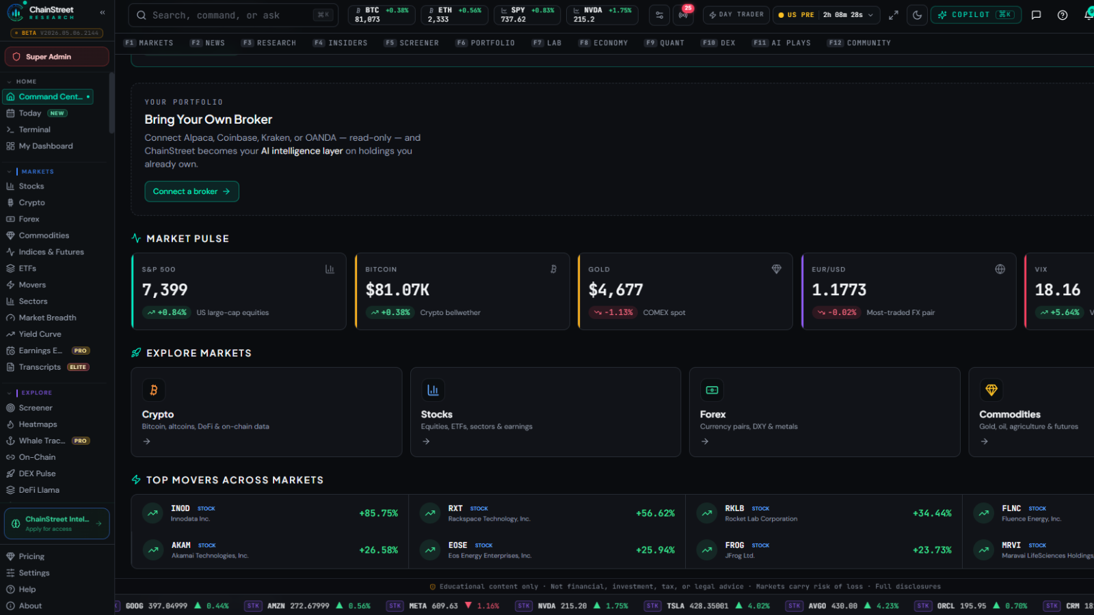Open the AKAM Akamai Technologies mover row
The height and width of the screenshot is (615, 1094).
click(270, 550)
